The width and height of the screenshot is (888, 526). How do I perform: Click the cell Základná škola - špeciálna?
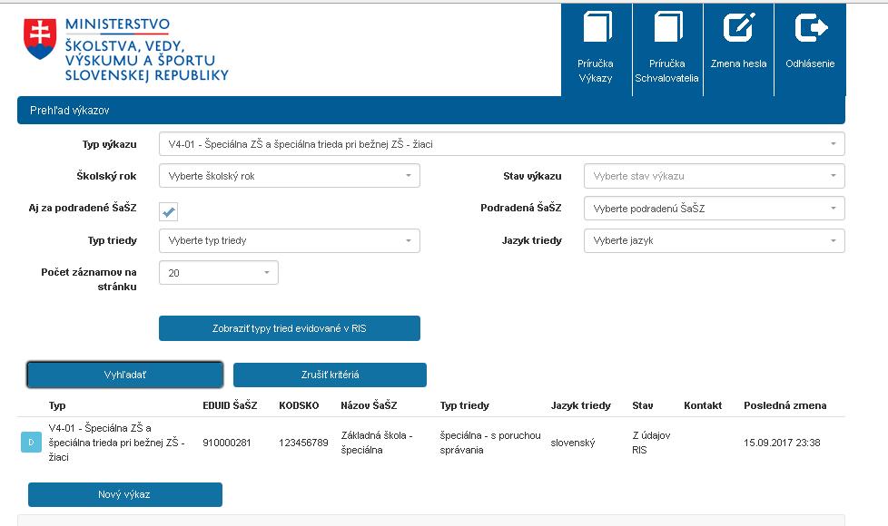click(377, 443)
